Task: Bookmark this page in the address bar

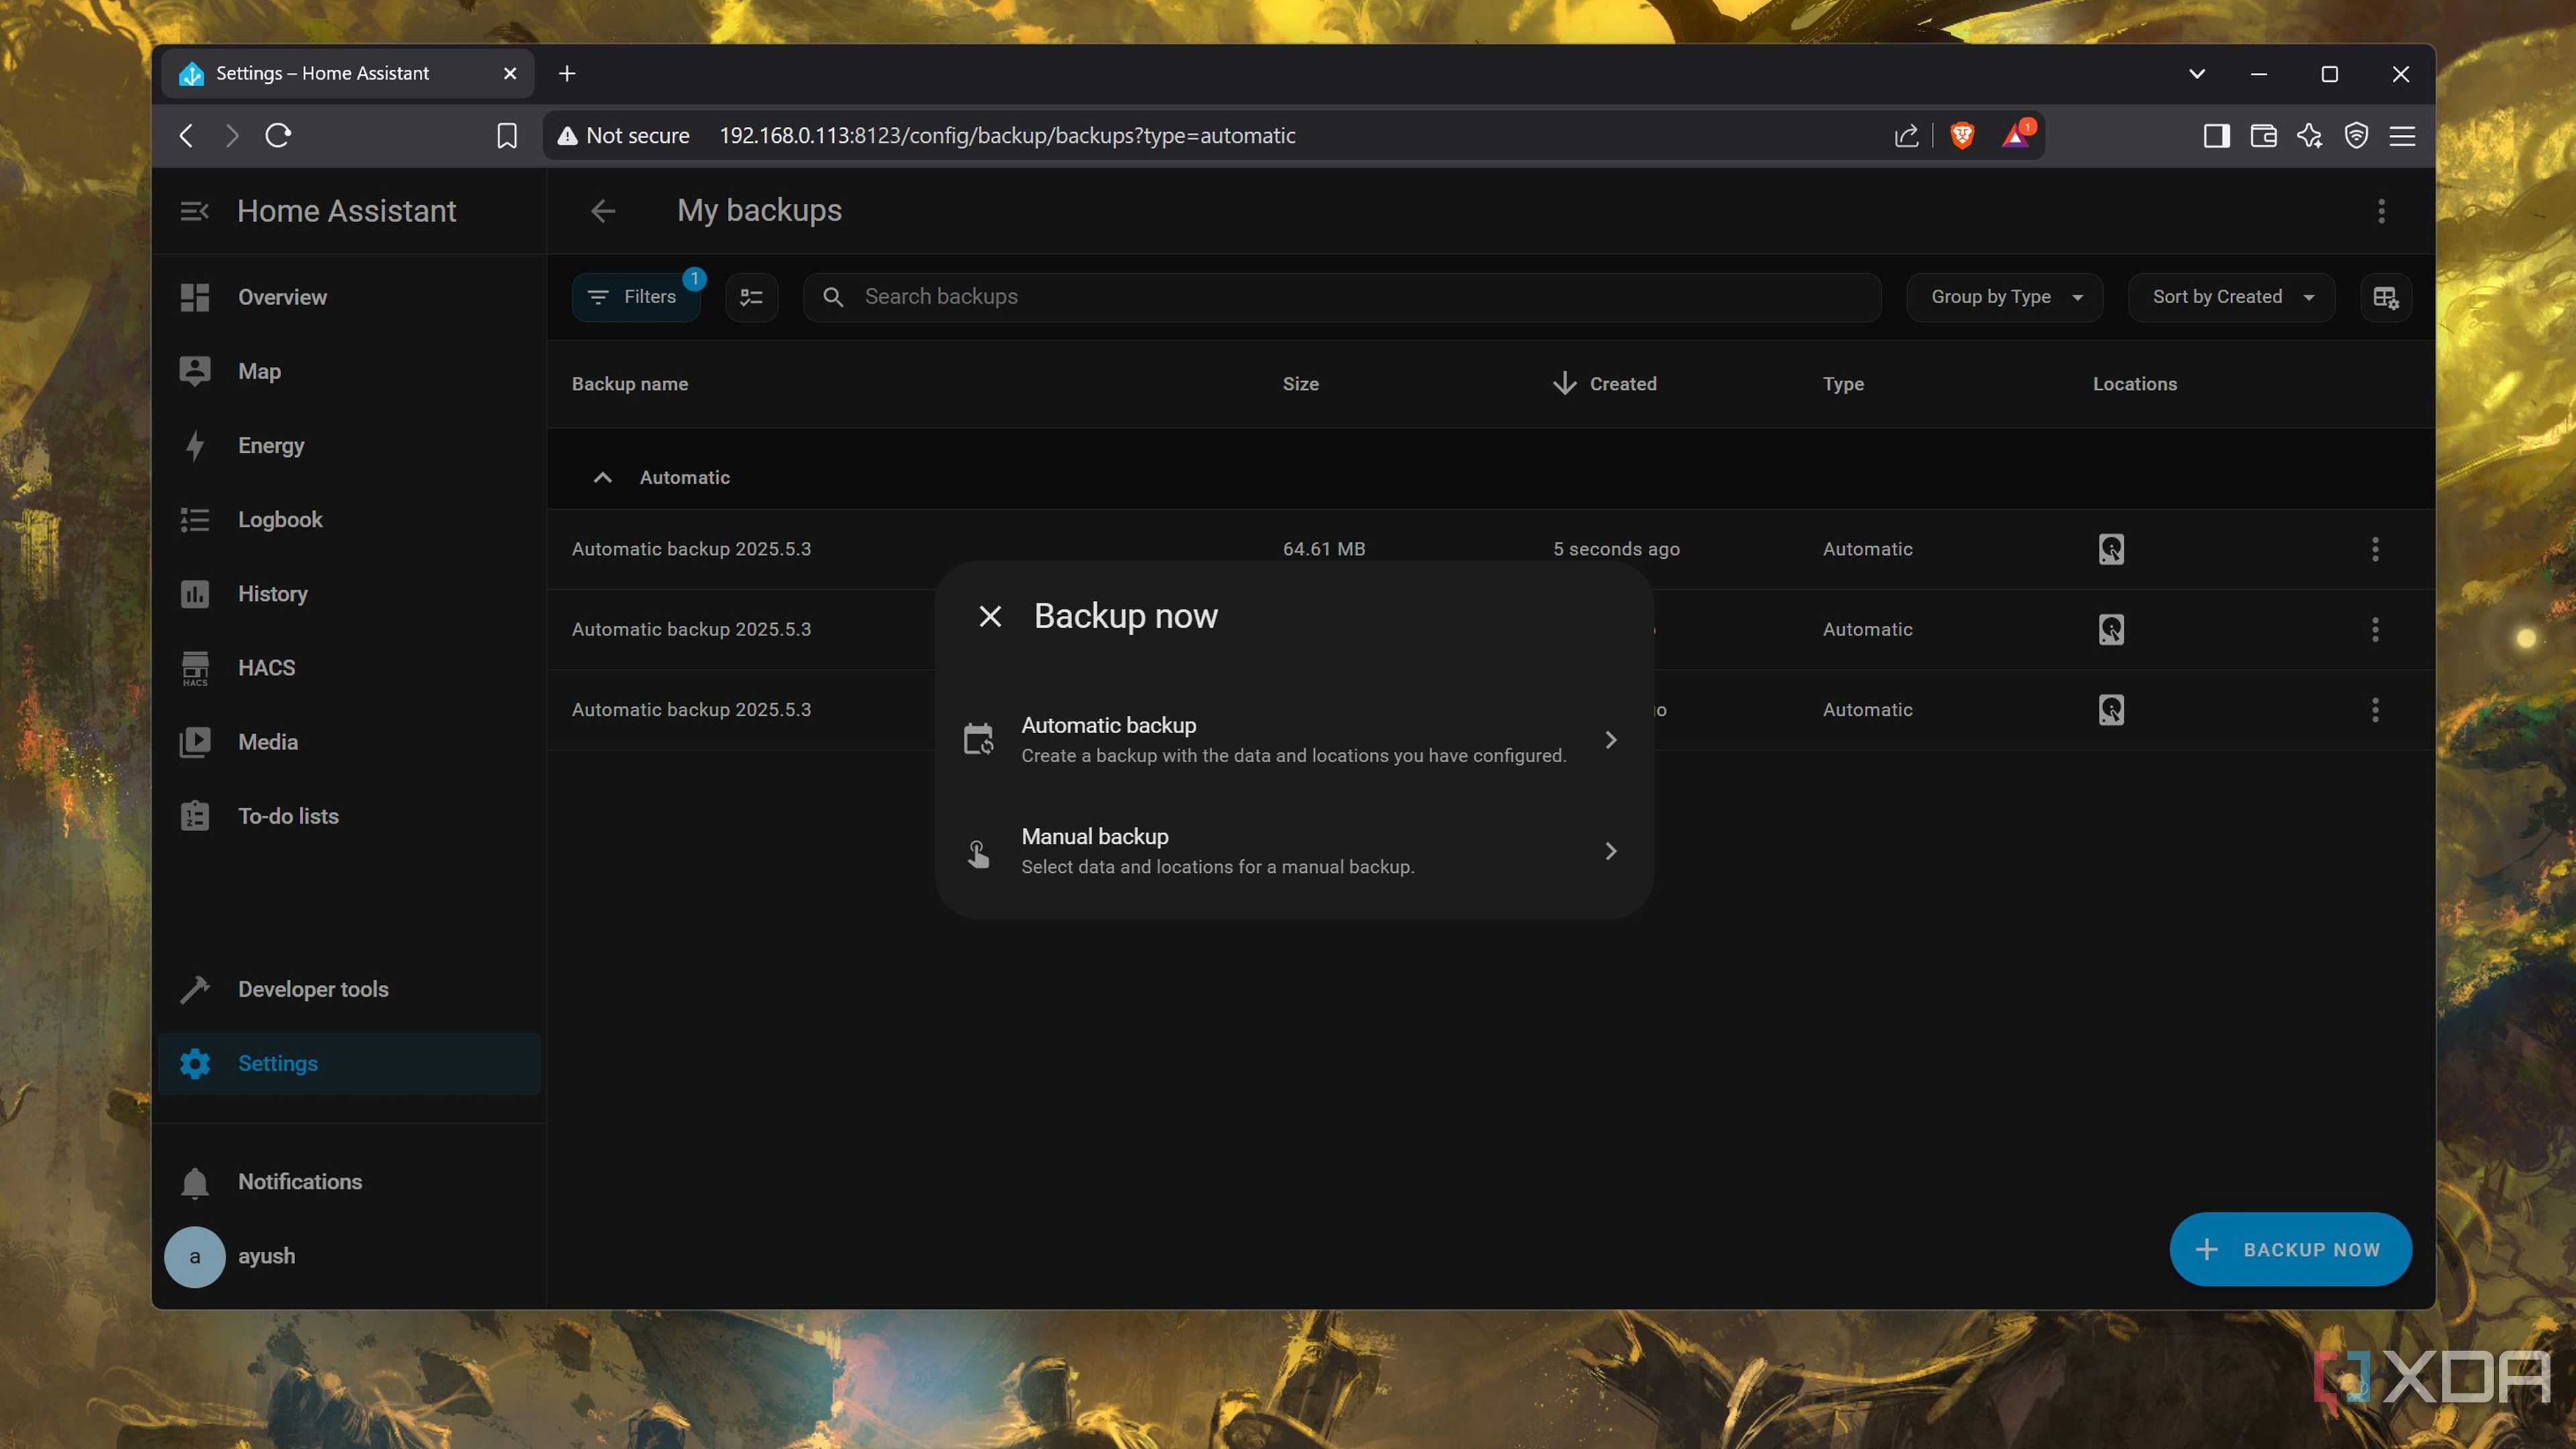Action: [507, 135]
